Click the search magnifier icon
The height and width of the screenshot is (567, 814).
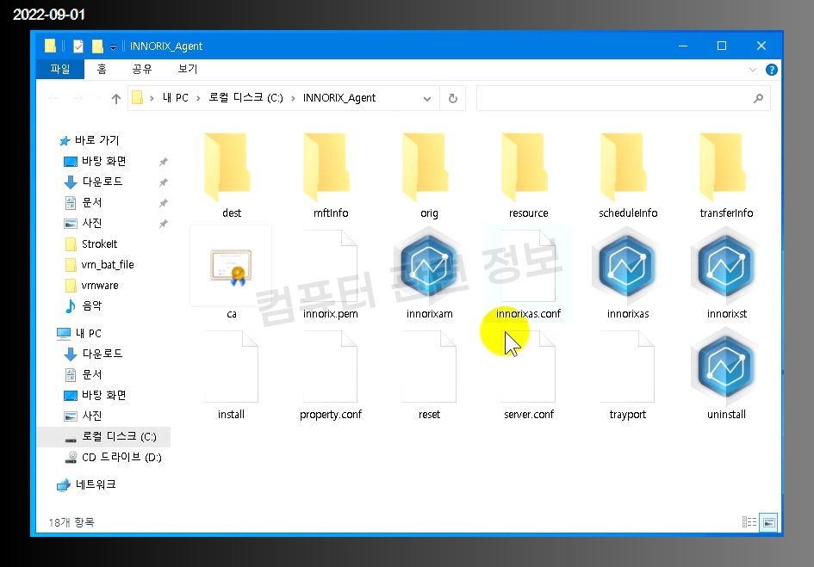(x=758, y=98)
